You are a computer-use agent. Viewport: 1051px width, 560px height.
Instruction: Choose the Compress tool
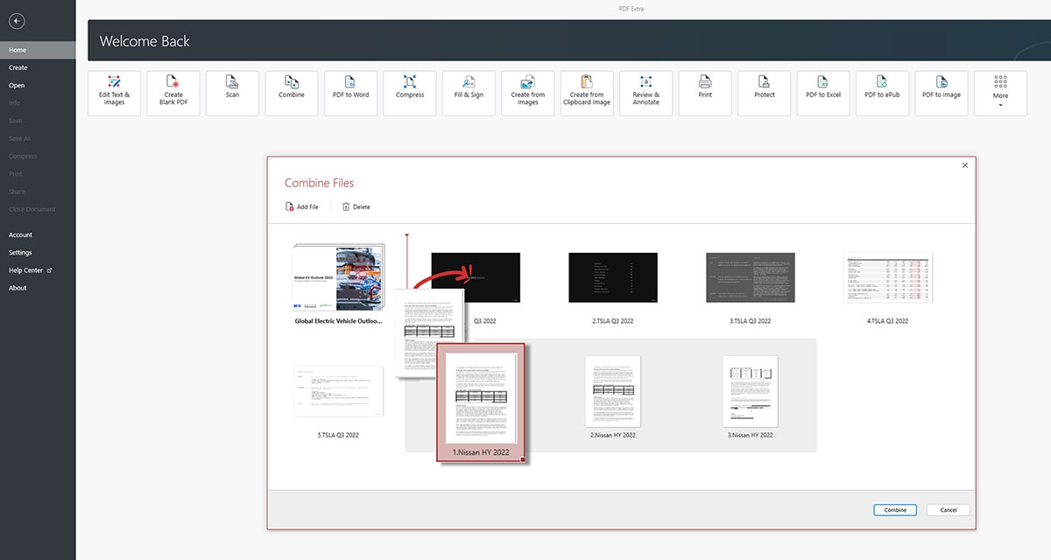tap(410, 93)
